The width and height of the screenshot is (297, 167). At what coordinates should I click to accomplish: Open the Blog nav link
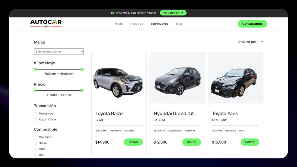click(x=179, y=24)
